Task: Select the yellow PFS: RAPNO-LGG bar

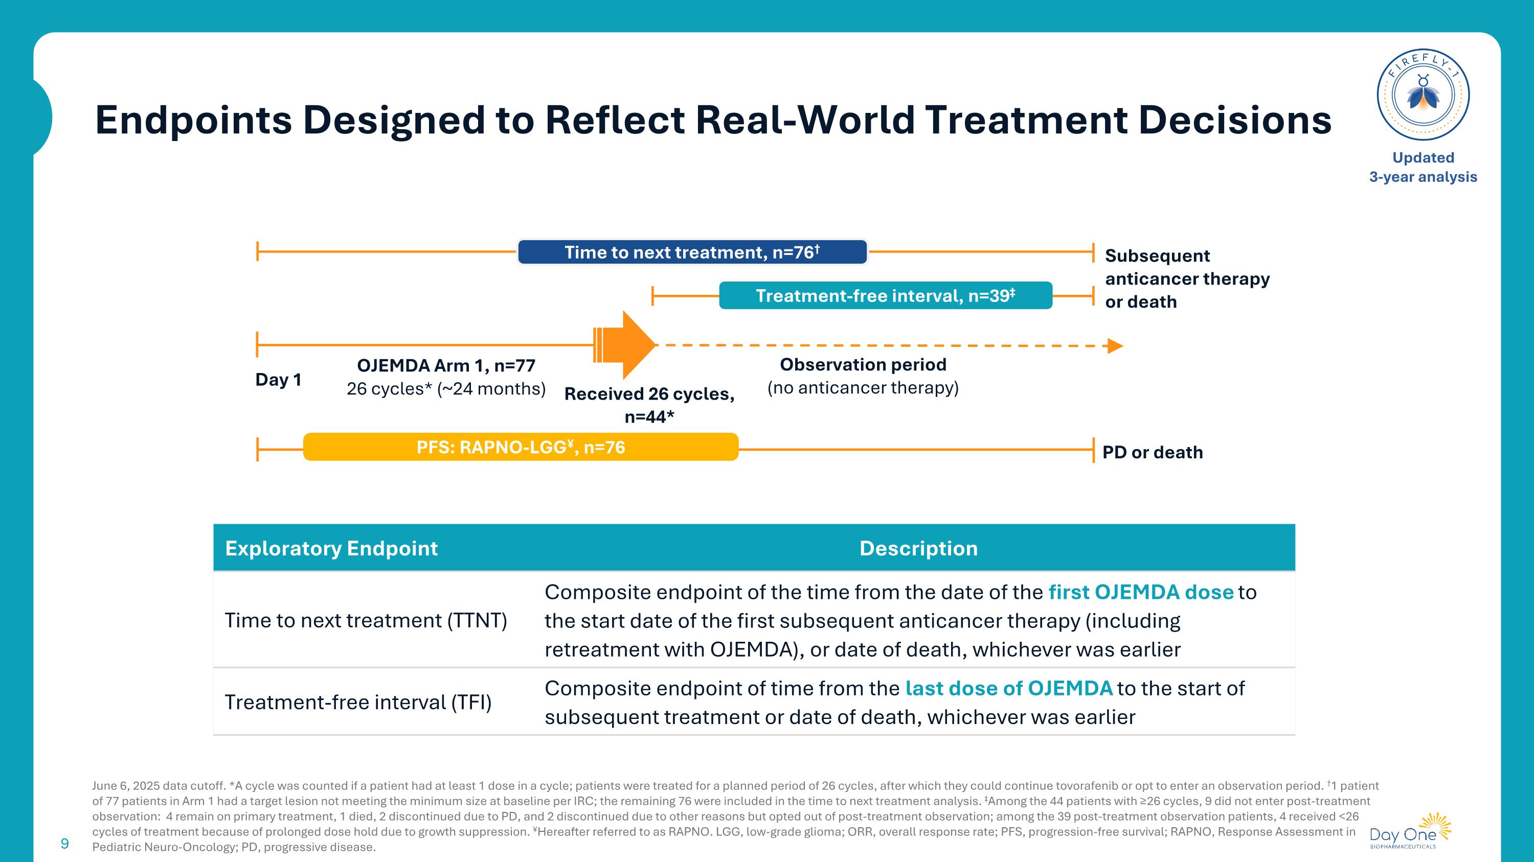Action: (x=521, y=447)
